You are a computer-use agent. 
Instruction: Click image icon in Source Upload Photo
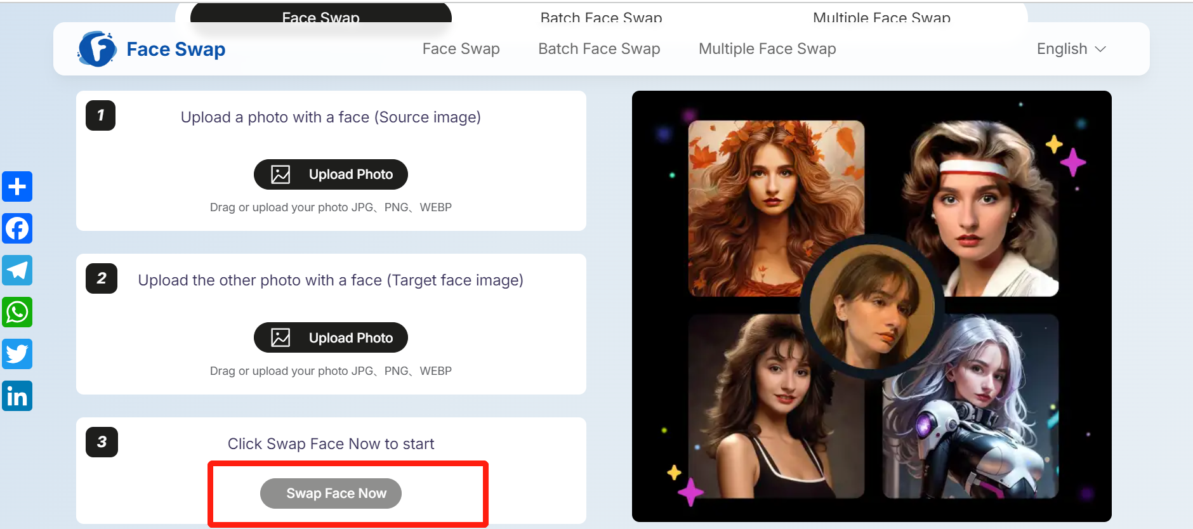pos(280,174)
